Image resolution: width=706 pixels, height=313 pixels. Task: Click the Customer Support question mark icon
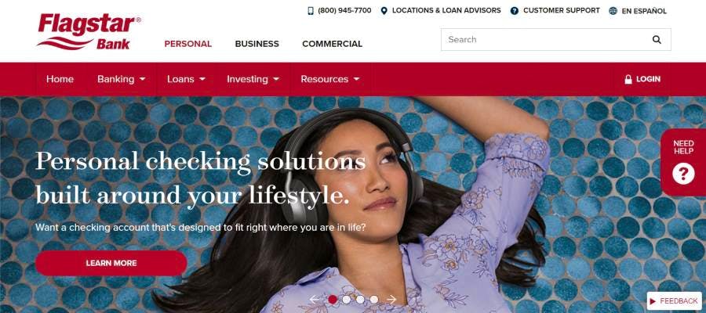(x=514, y=11)
